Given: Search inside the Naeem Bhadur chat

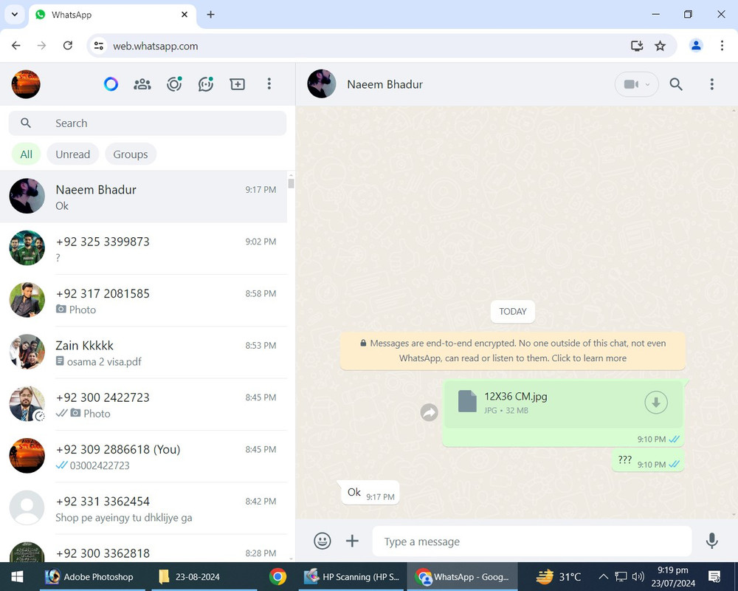Looking at the screenshot, I should (x=676, y=84).
